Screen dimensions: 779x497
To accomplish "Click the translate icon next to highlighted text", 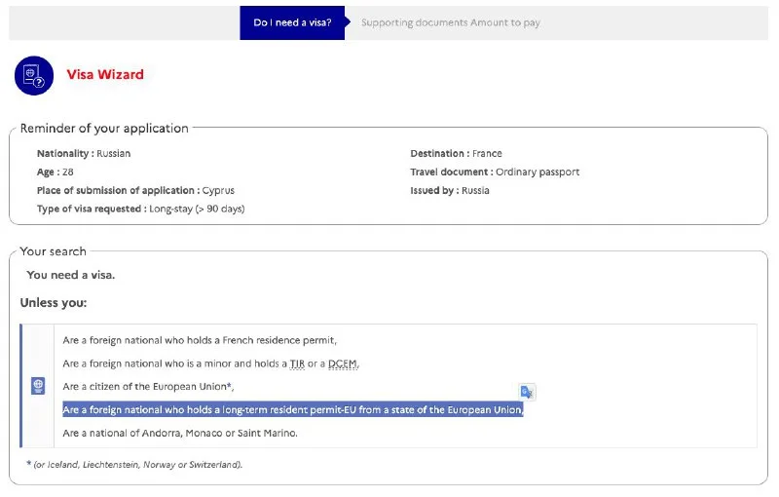I will tap(526, 392).
